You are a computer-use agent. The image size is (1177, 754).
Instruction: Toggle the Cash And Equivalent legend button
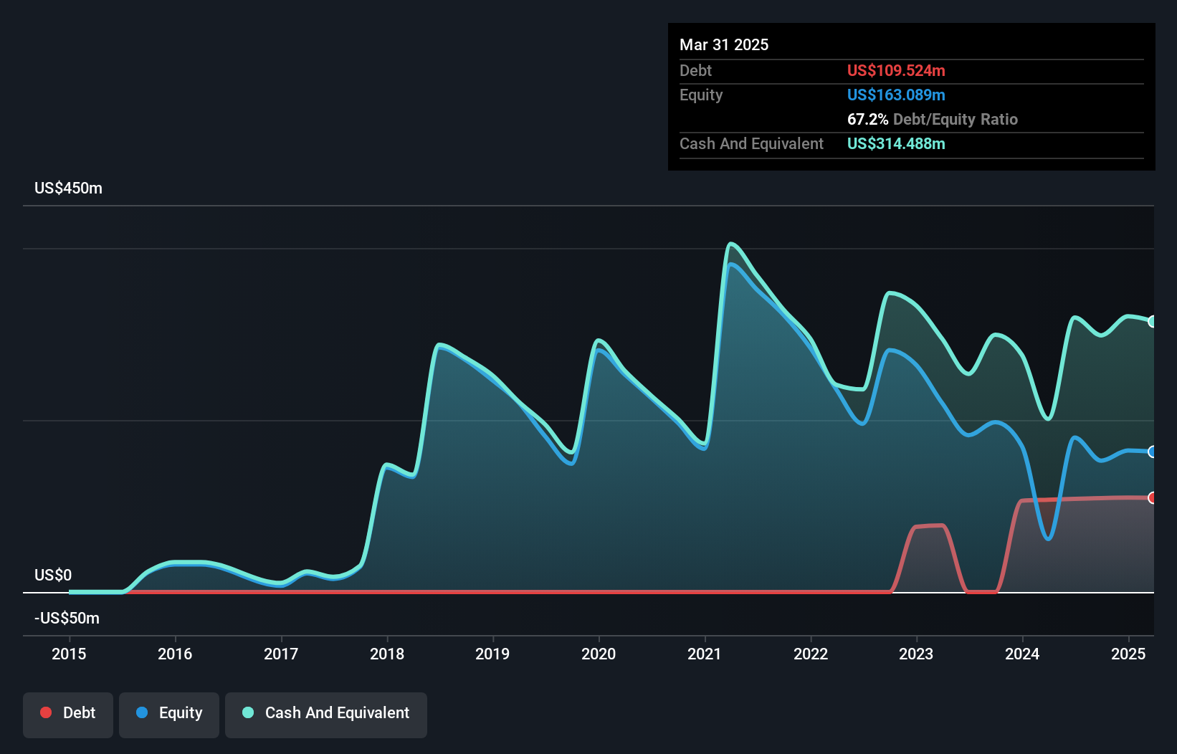click(326, 715)
